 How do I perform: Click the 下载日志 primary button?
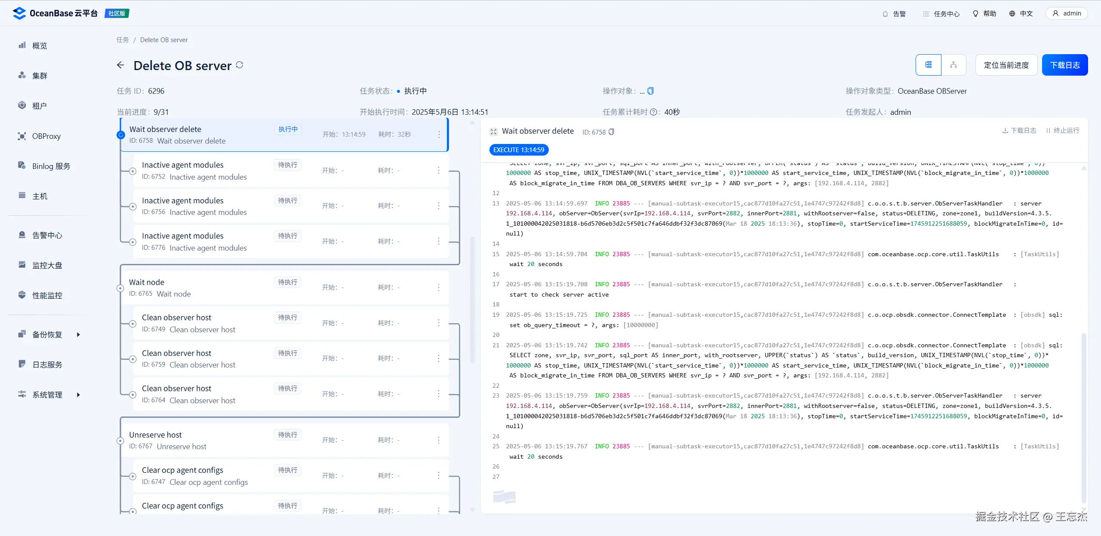pos(1064,65)
